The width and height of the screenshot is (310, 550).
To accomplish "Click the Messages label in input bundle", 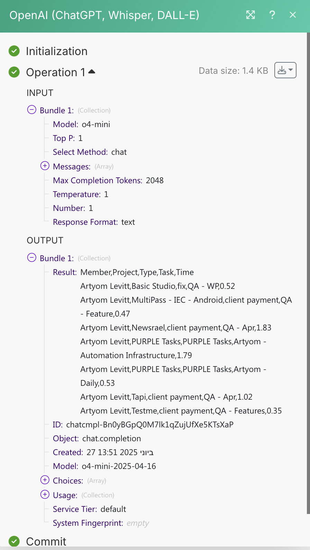I will click(72, 167).
